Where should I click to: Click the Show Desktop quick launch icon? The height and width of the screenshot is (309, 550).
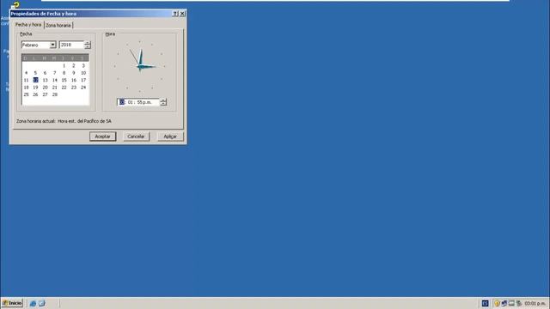pos(42,303)
